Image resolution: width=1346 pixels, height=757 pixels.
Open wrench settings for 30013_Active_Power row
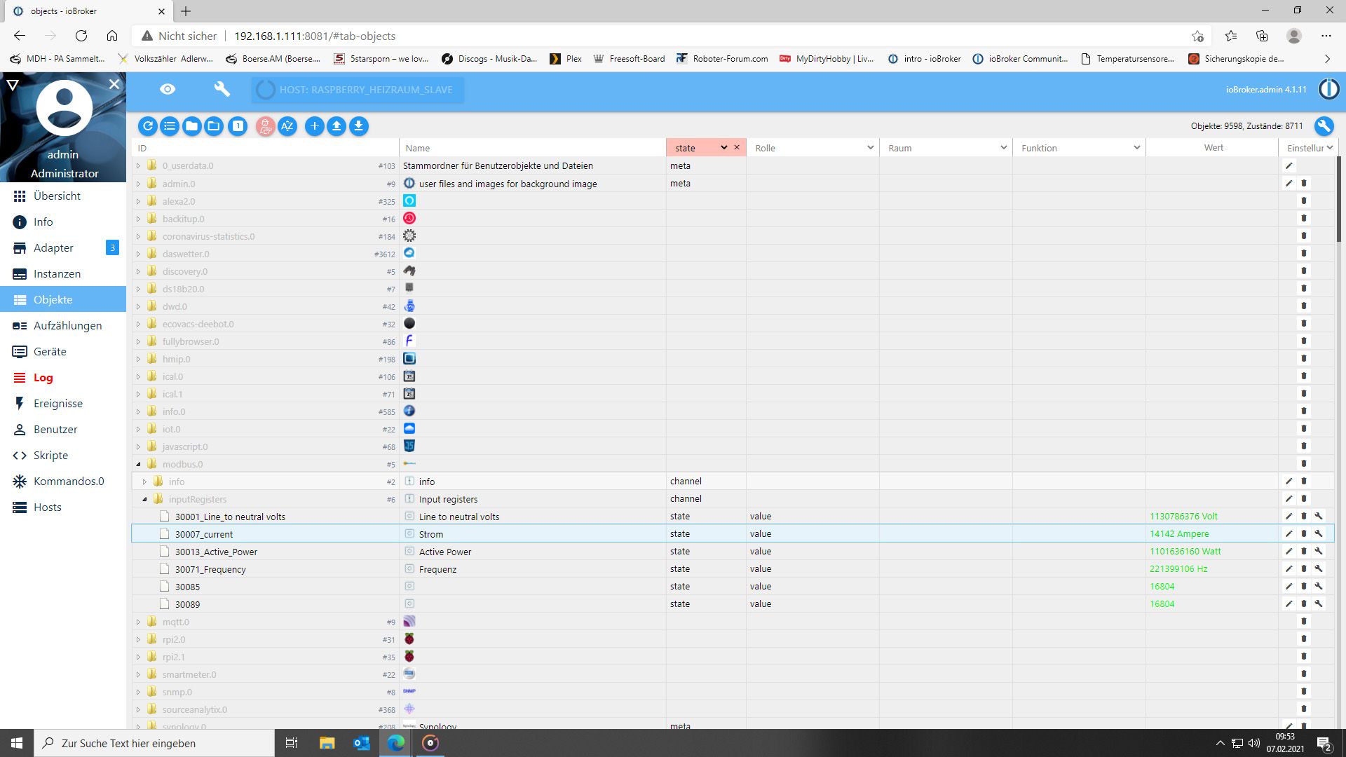1319,552
